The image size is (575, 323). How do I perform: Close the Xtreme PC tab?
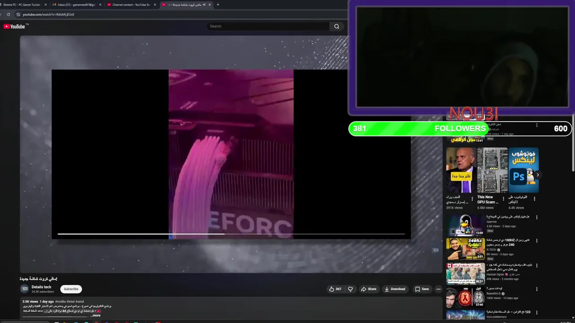(x=45, y=4)
